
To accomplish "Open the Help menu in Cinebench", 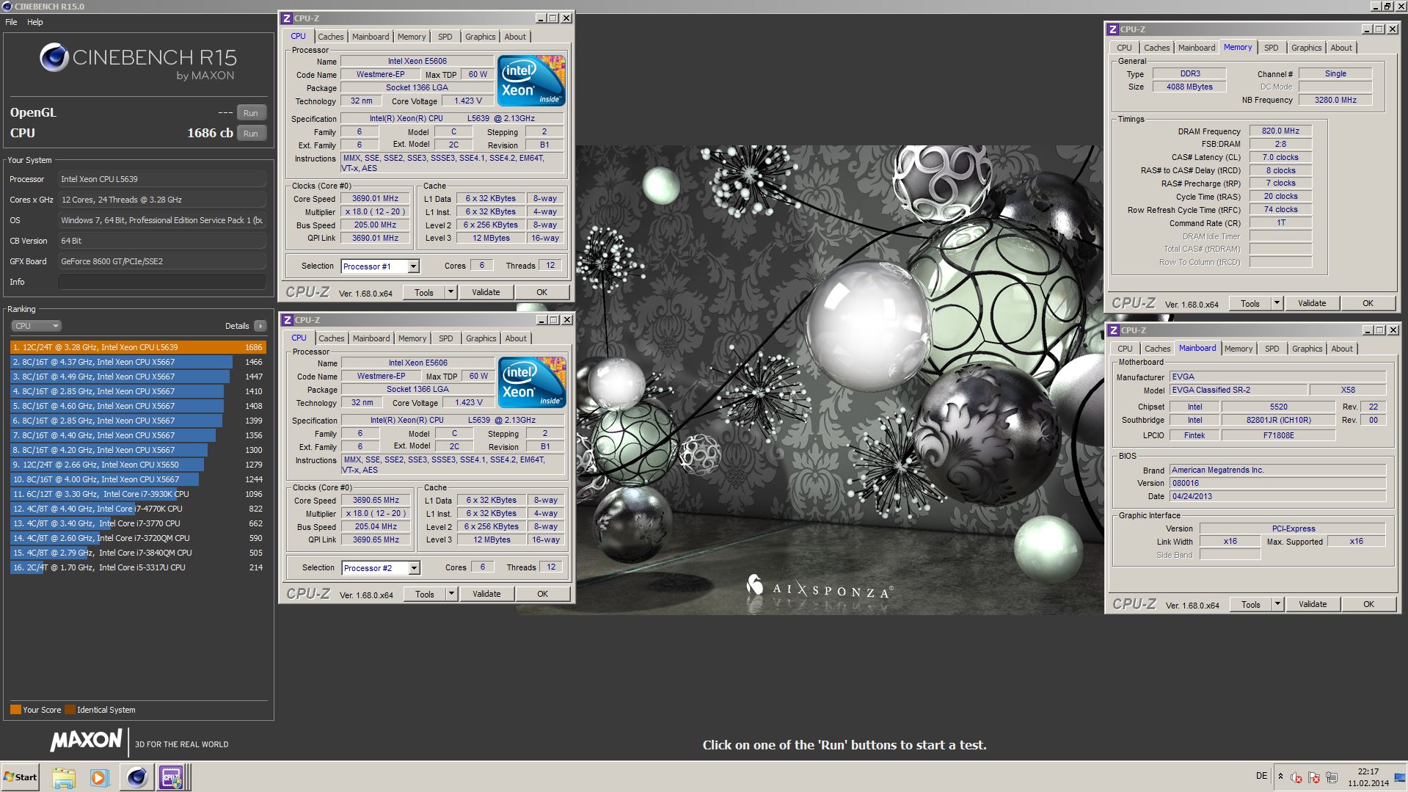I will click(x=35, y=22).
